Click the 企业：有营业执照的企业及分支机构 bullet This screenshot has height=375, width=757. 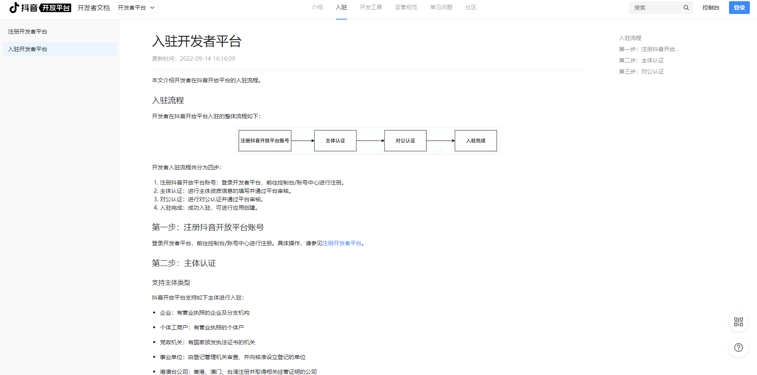205,313
